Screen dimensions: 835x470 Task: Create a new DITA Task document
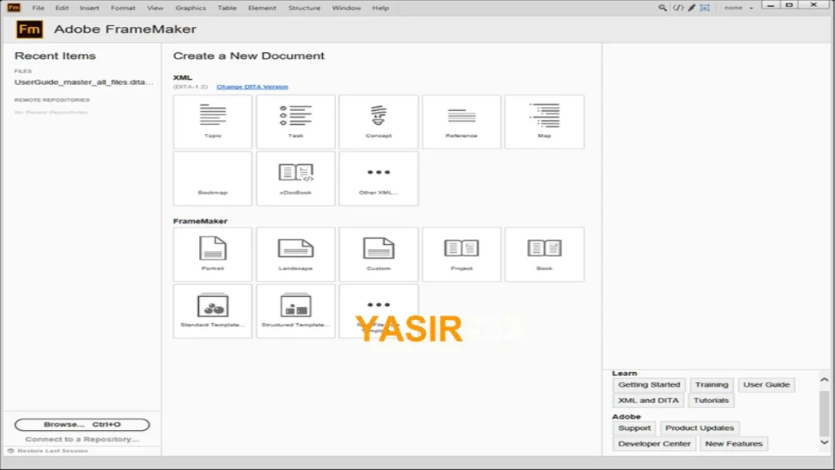pos(295,122)
